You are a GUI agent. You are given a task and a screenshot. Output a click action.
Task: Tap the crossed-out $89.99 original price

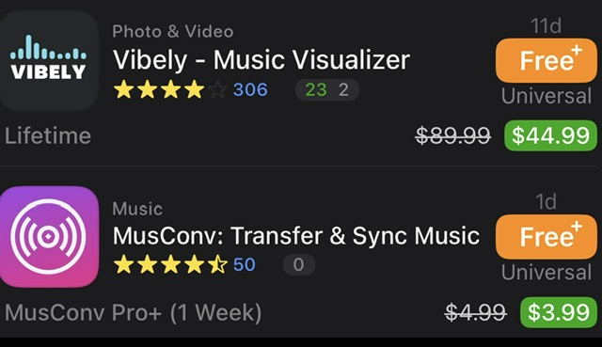tap(453, 135)
